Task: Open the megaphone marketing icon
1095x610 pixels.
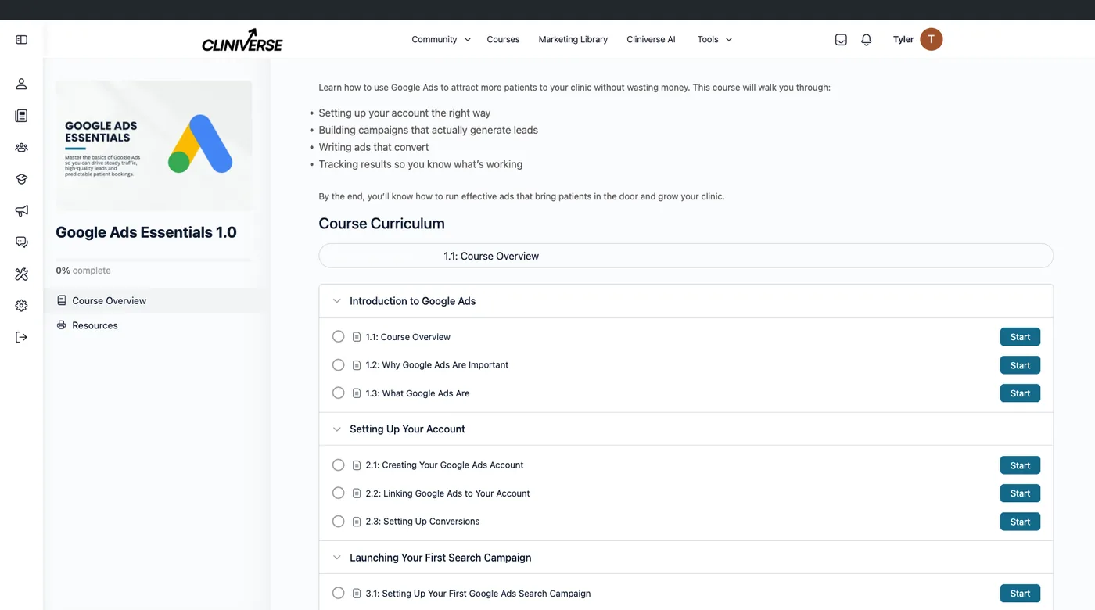Action: tap(21, 210)
